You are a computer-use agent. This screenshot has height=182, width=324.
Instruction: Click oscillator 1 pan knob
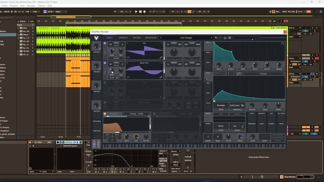tap(120, 51)
